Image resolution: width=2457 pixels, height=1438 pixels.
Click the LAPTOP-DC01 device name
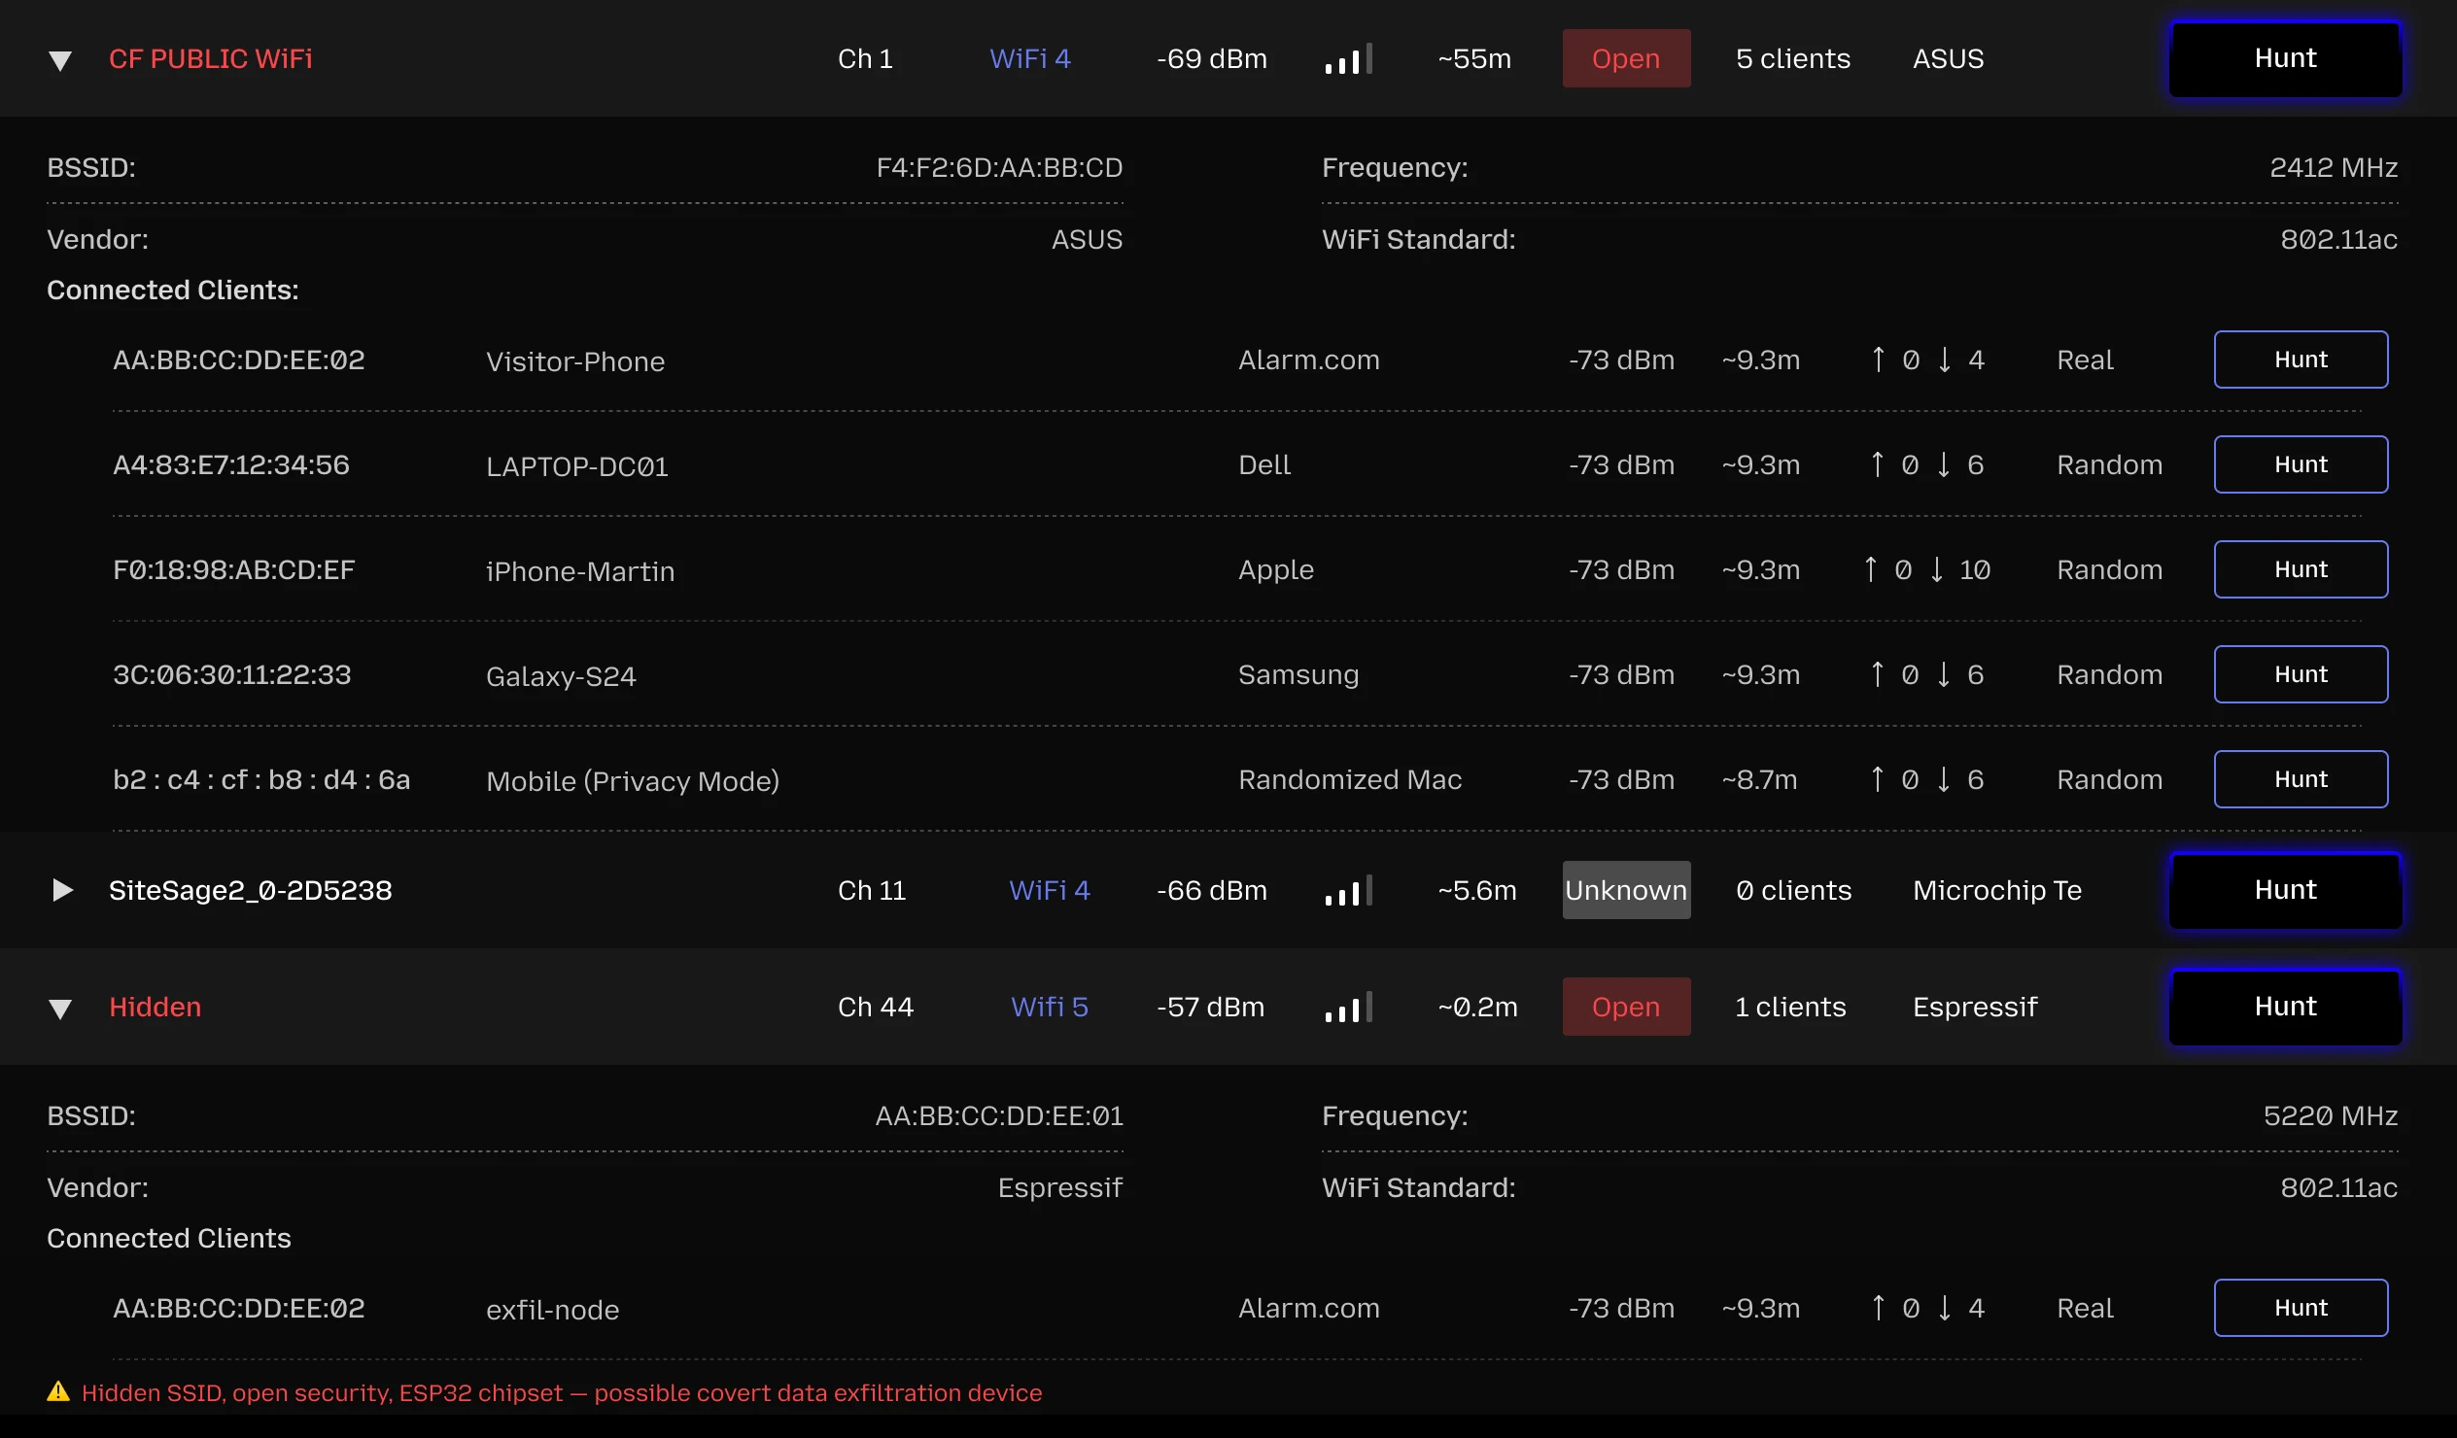(x=577, y=466)
